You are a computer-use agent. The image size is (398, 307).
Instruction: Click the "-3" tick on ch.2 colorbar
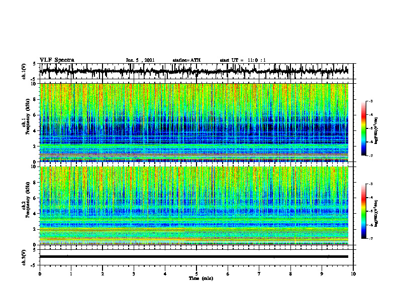(371, 184)
